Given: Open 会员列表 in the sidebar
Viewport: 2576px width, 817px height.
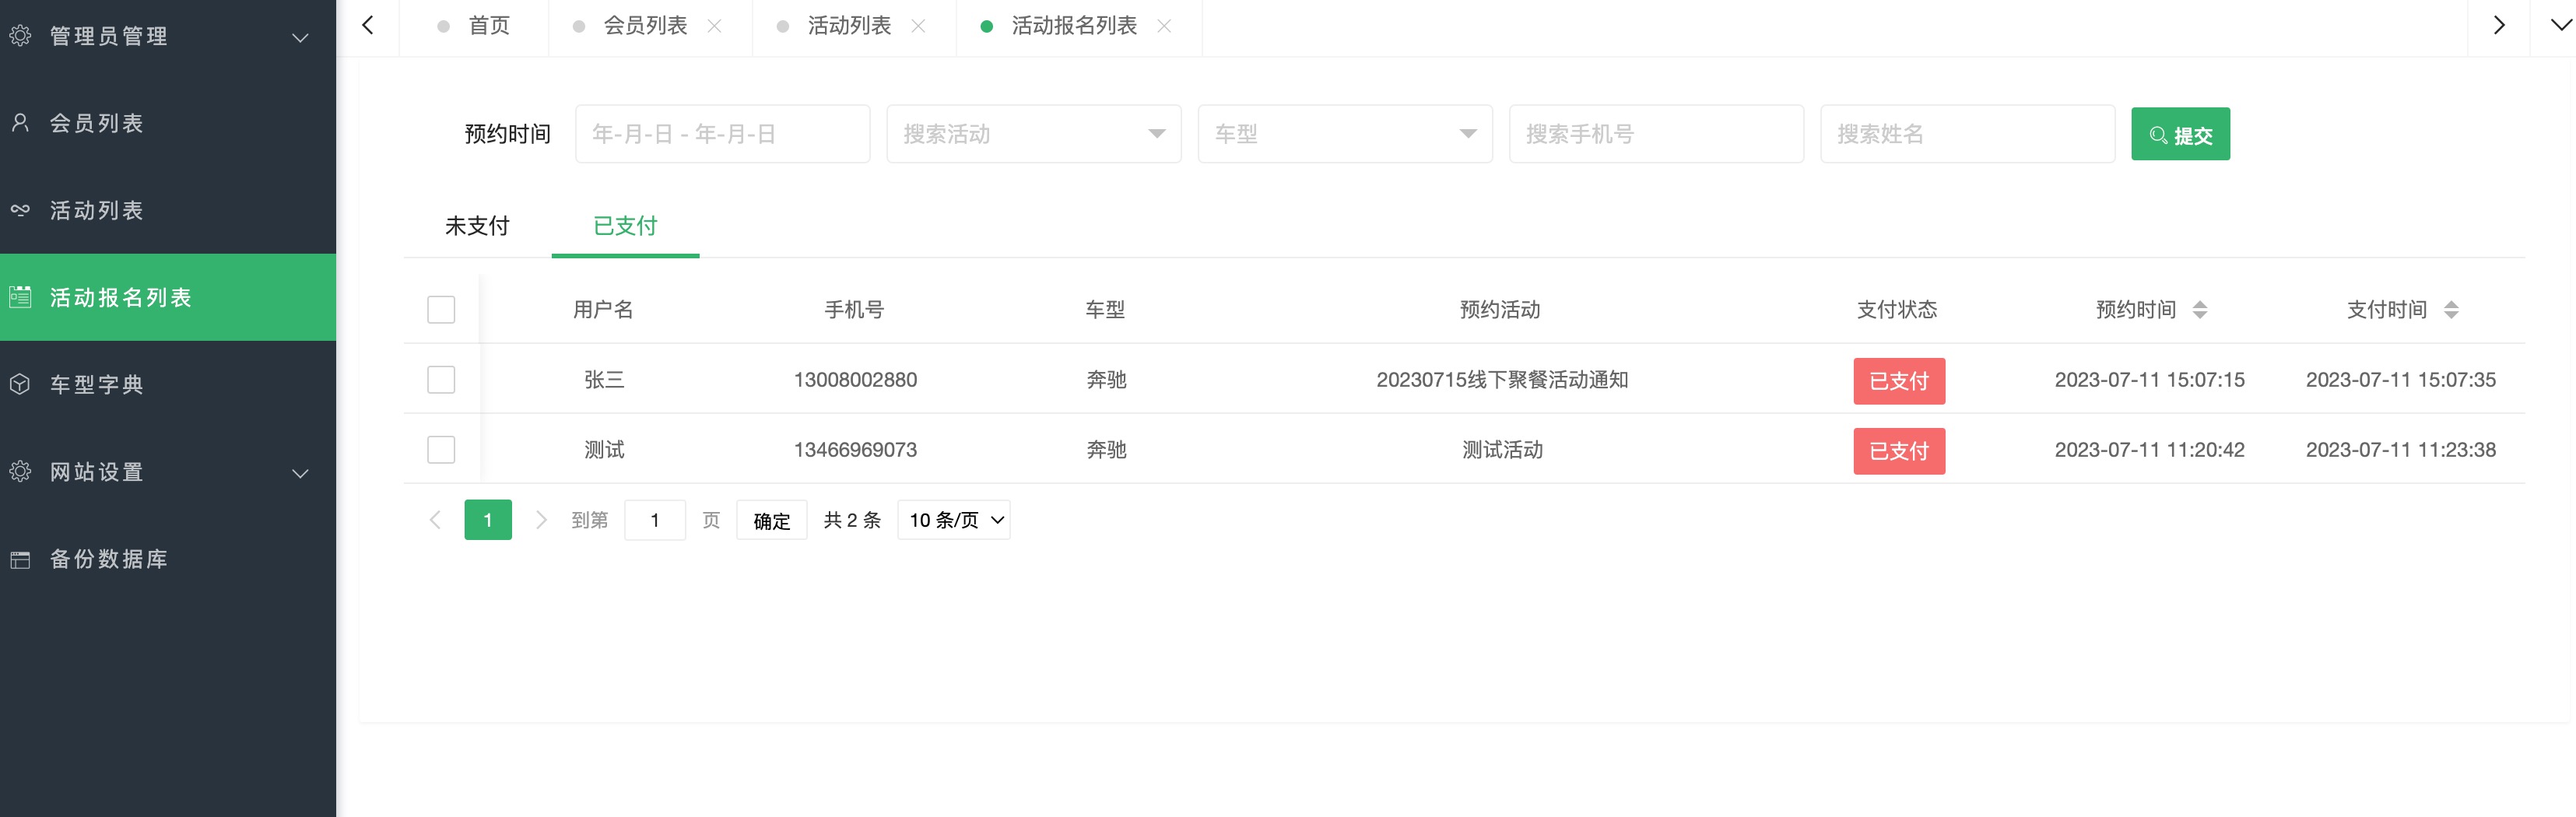Looking at the screenshot, I should 168,123.
